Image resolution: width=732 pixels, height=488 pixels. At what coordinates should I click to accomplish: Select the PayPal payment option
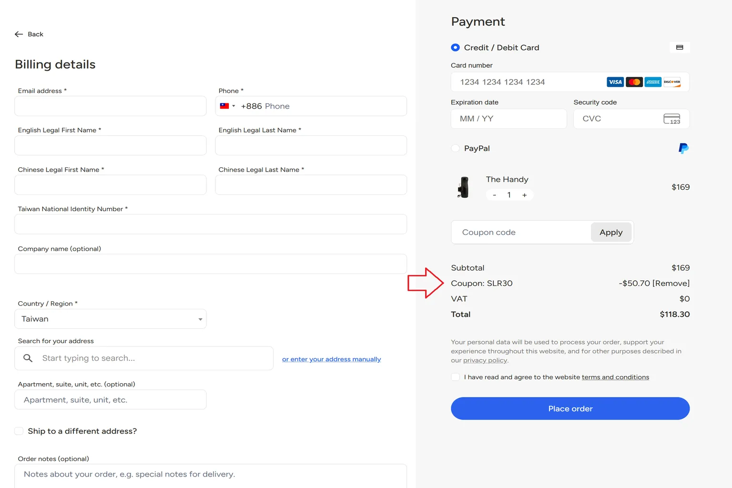point(455,148)
